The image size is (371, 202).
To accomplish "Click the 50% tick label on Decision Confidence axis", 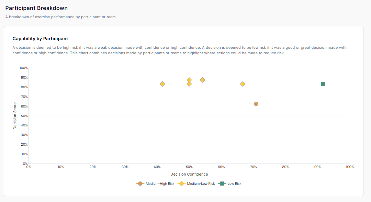I will point(189,167).
